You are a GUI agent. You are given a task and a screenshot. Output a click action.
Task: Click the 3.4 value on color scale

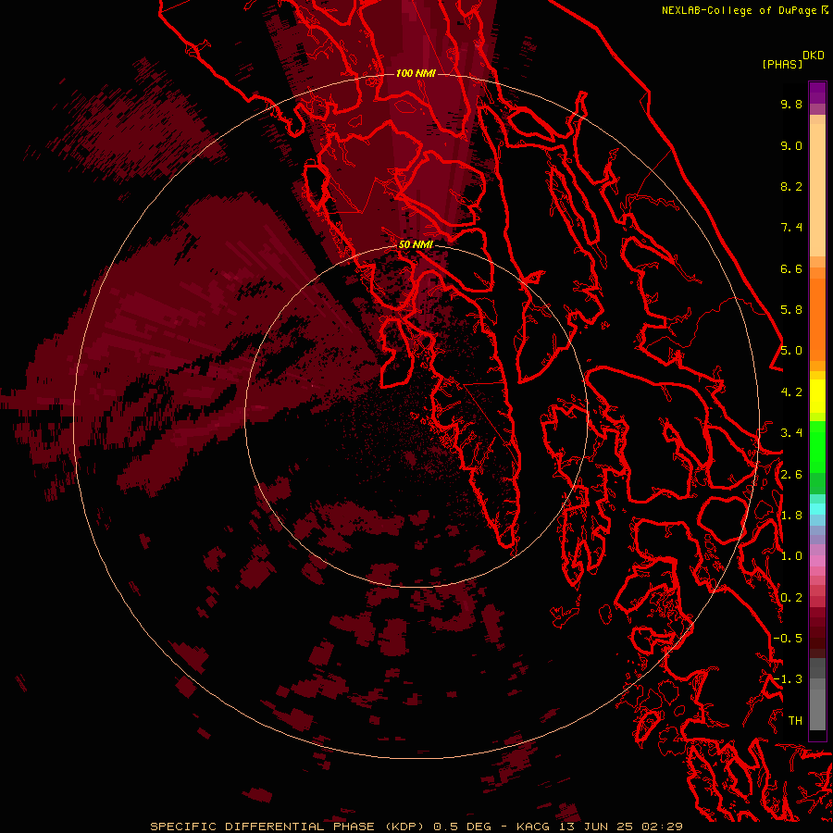click(x=791, y=433)
